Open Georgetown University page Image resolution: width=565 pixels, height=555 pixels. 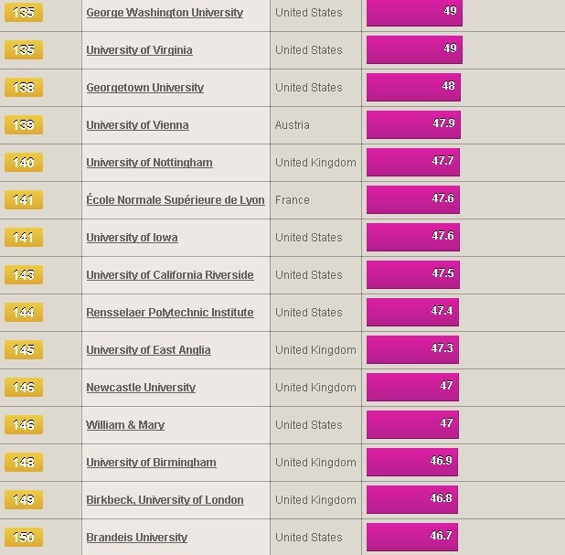144,88
